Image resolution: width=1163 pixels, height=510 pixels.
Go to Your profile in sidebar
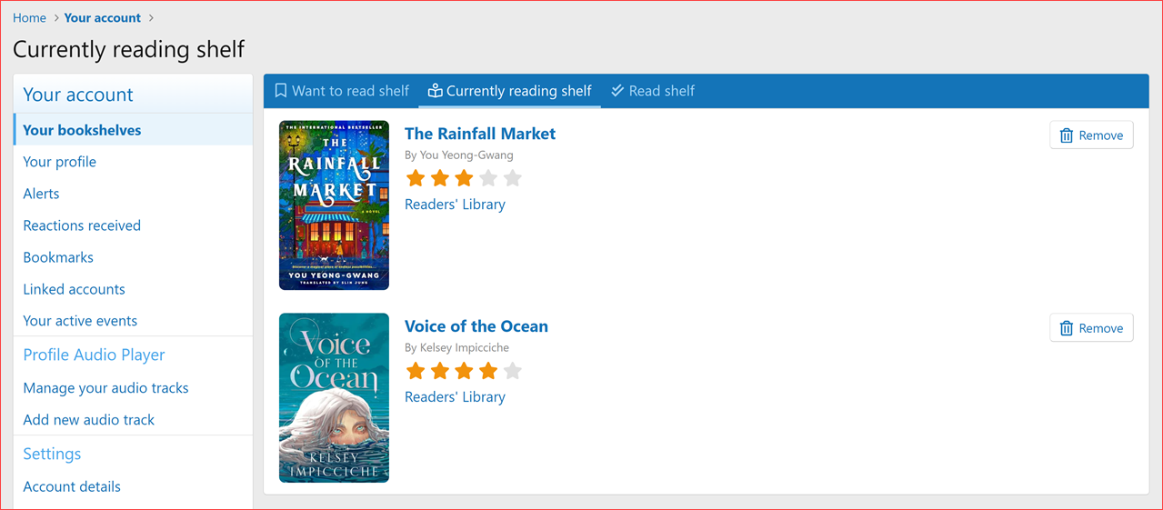59,162
